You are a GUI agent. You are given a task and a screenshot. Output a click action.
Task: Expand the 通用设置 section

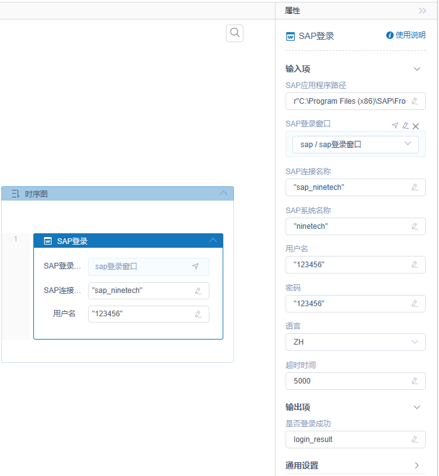tap(416, 465)
